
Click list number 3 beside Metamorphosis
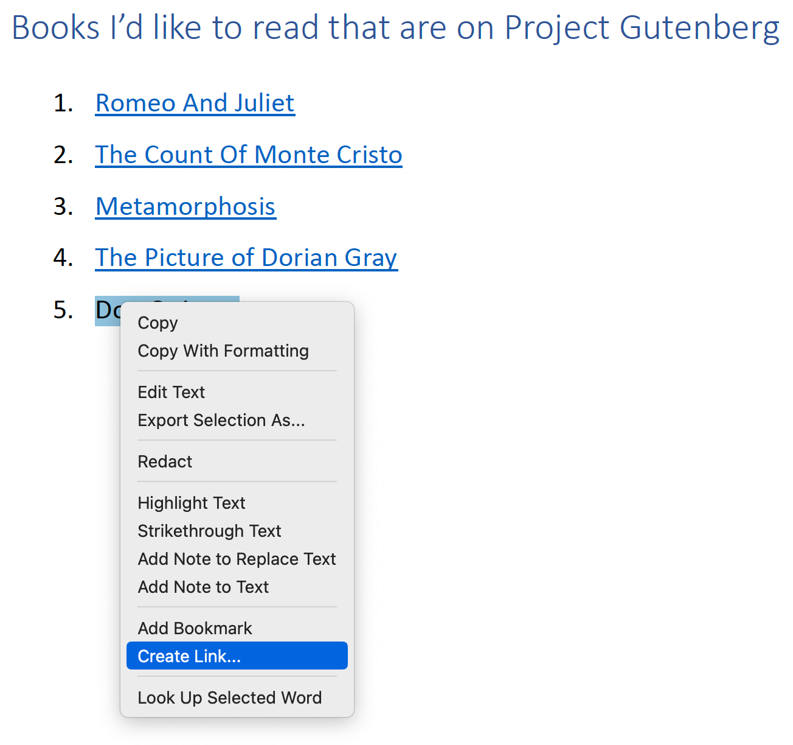pos(63,206)
